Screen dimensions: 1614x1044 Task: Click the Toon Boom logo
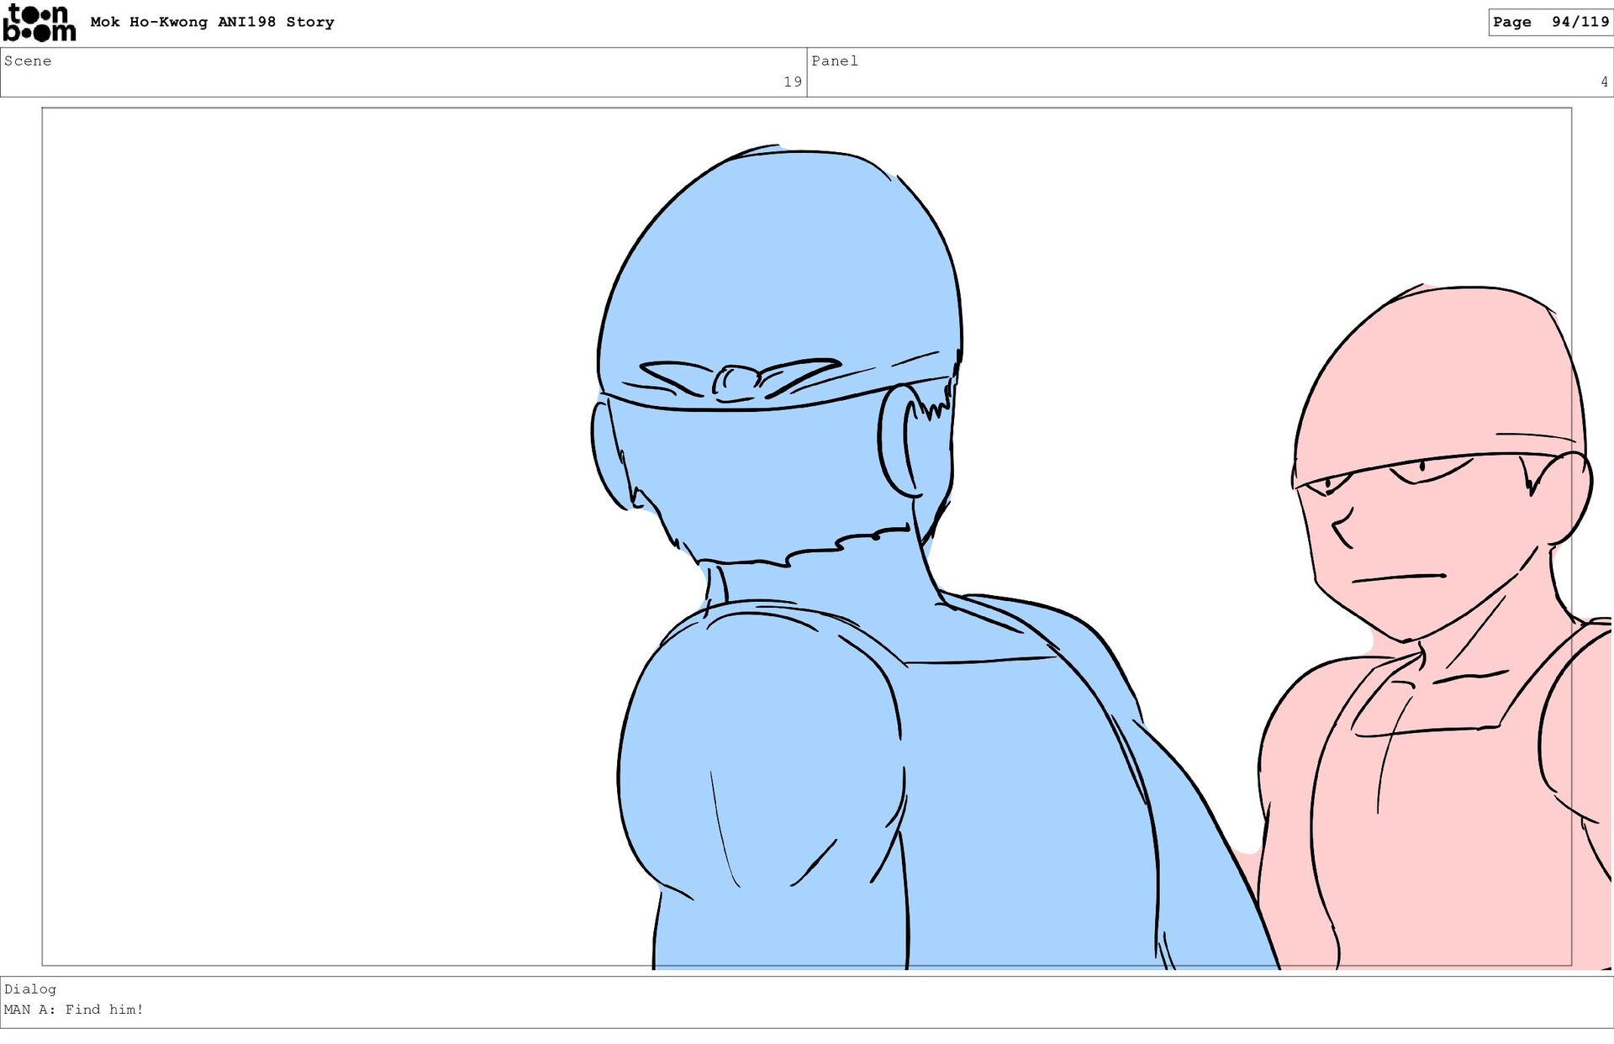click(39, 23)
